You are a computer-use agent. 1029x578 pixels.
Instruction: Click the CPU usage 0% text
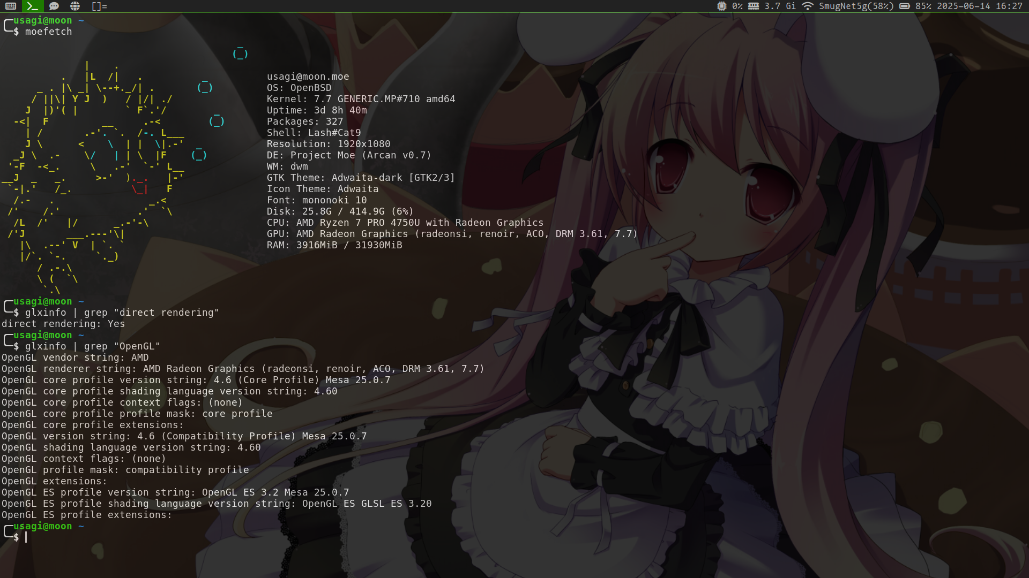(x=737, y=6)
